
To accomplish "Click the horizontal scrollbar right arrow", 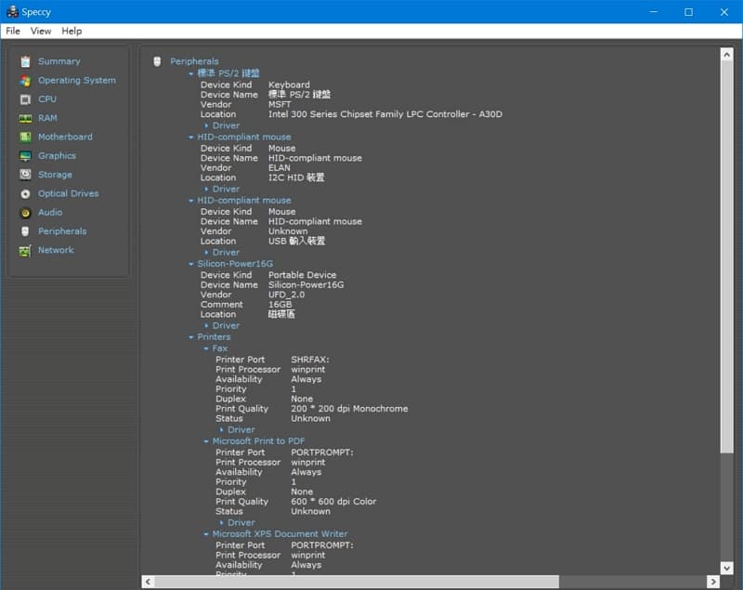I will coord(713,582).
